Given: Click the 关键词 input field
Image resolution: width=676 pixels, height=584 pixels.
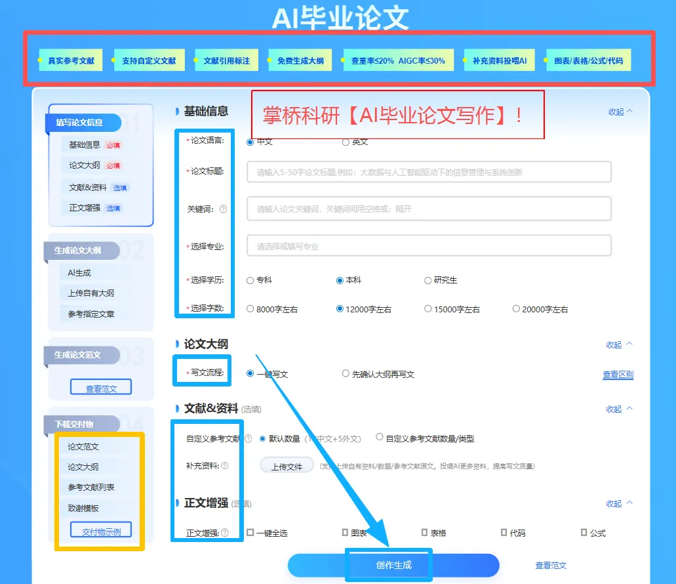Looking at the screenshot, I should coord(429,209).
